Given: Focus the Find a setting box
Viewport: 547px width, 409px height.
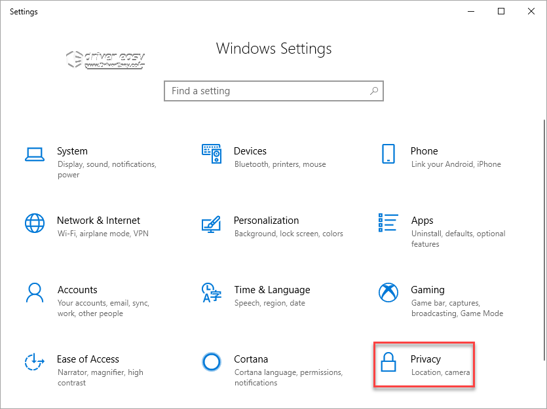Looking at the screenshot, I should (274, 91).
